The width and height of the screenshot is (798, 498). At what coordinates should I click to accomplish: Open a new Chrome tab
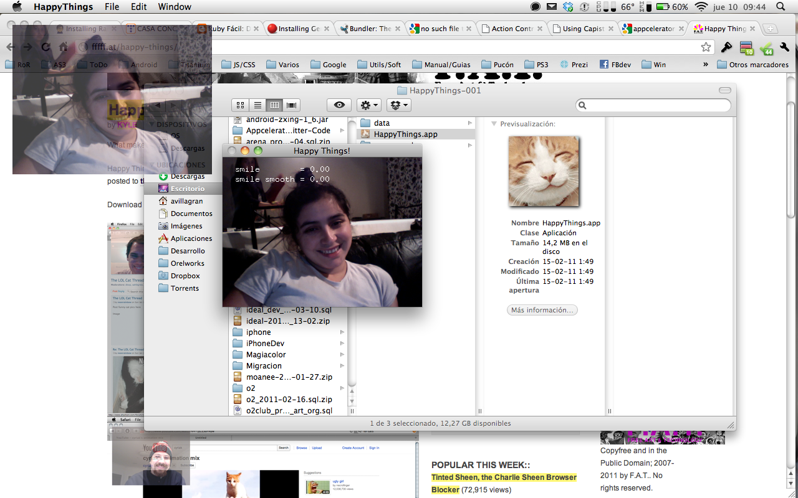pyautogui.click(x=770, y=29)
